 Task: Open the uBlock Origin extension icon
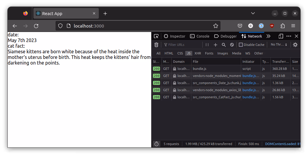[x=272, y=26]
